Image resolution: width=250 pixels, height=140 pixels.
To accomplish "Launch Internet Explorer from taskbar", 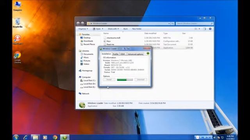I will tap(25, 137).
